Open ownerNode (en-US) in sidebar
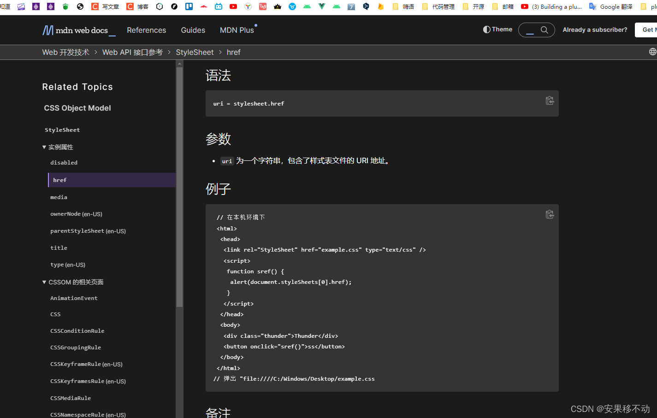 pyautogui.click(x=76, y=214)
